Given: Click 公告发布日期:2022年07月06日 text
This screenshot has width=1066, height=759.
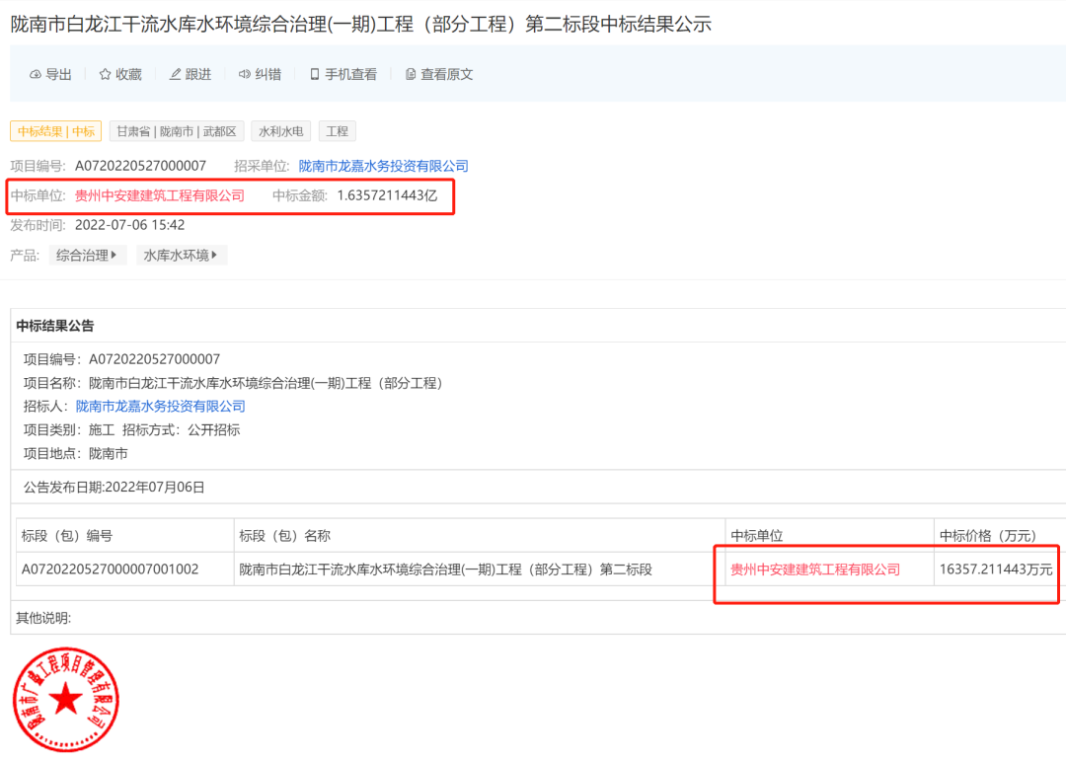Looking at the screenshot, I should (x=114, y=487).
